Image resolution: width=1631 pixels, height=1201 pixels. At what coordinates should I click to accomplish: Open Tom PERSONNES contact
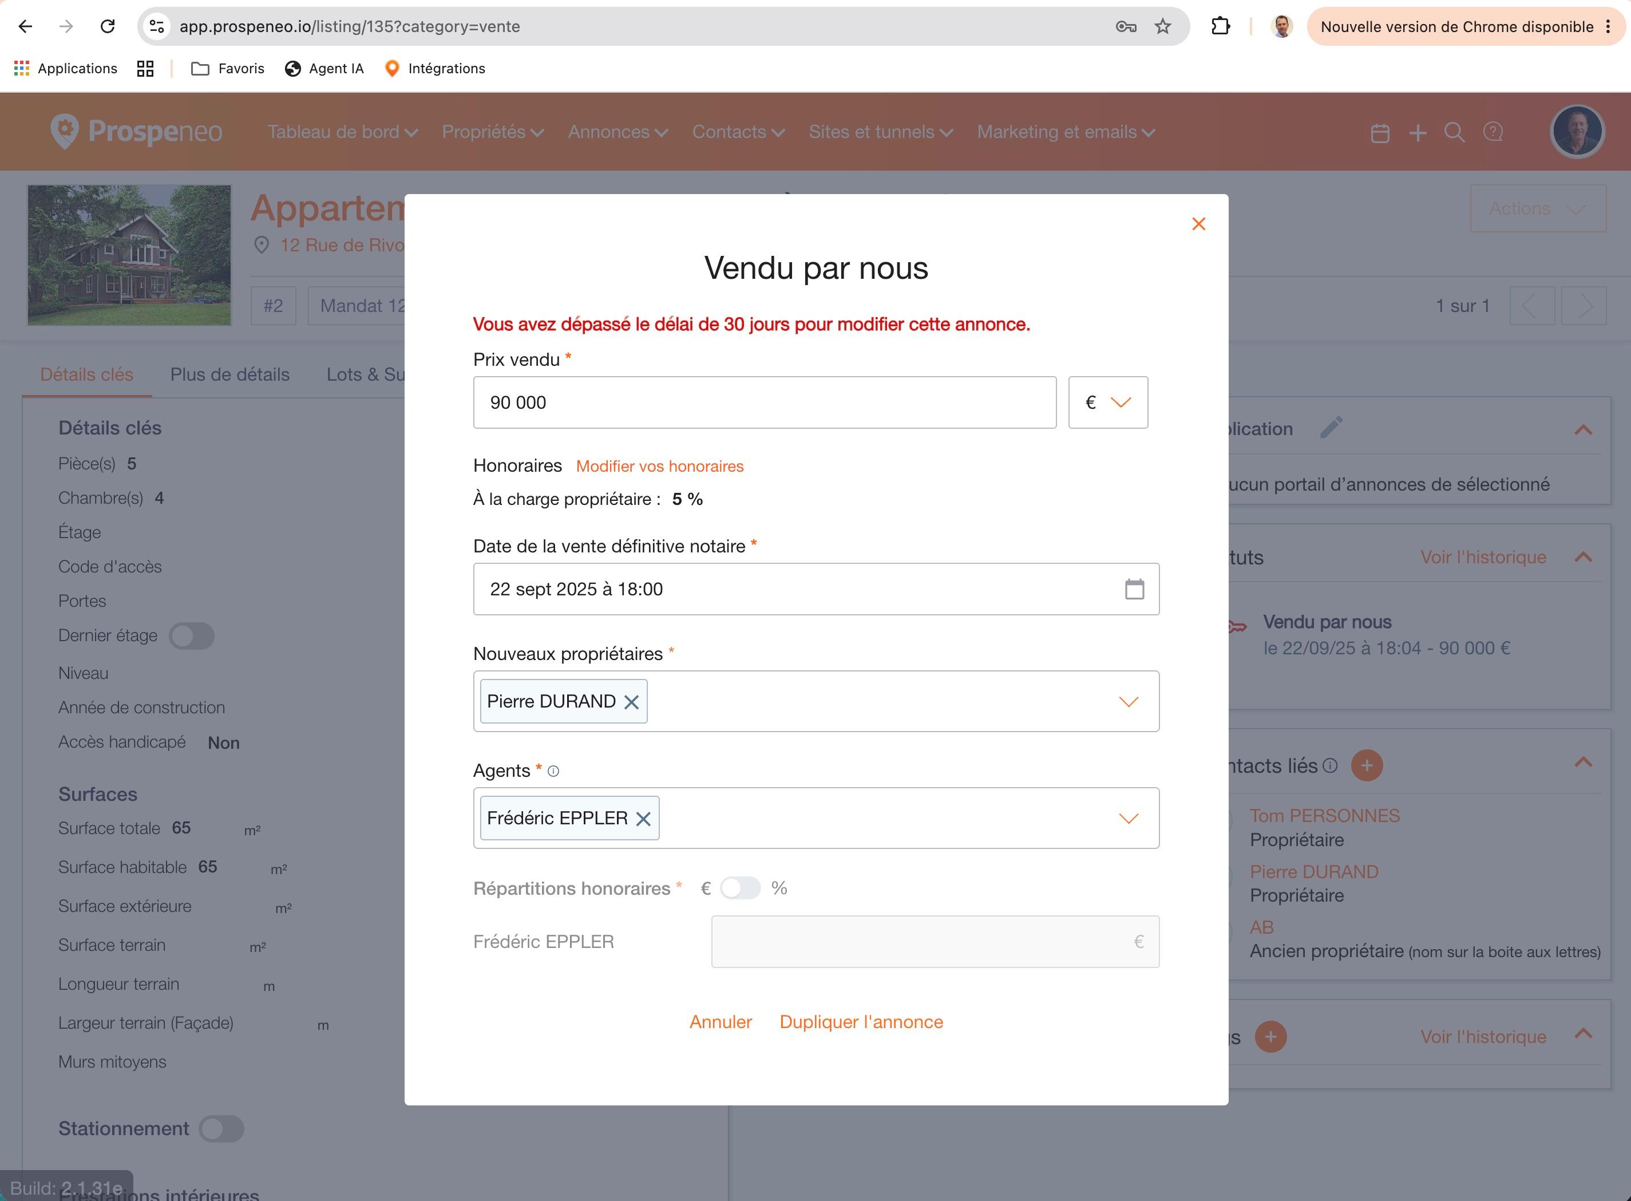pos(1325,816)
